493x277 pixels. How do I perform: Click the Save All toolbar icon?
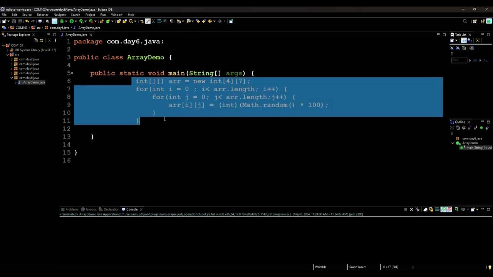click(x=20, y=21)
